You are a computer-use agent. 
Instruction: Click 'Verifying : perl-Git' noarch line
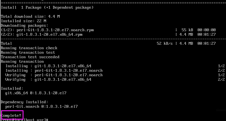pos(54,75)
